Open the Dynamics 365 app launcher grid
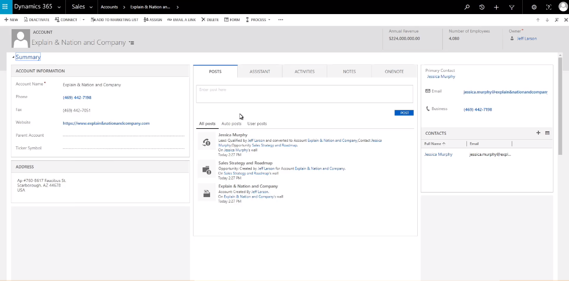The height and width of the screenshot is (281, 569). [5, 7]
